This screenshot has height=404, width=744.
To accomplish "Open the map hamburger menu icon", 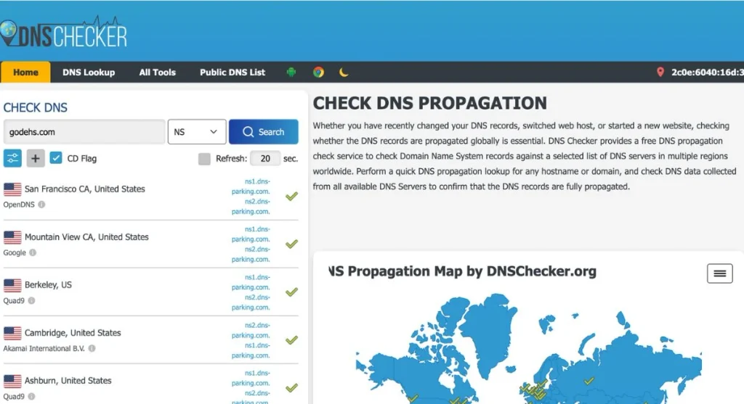I will coord(719,273).
